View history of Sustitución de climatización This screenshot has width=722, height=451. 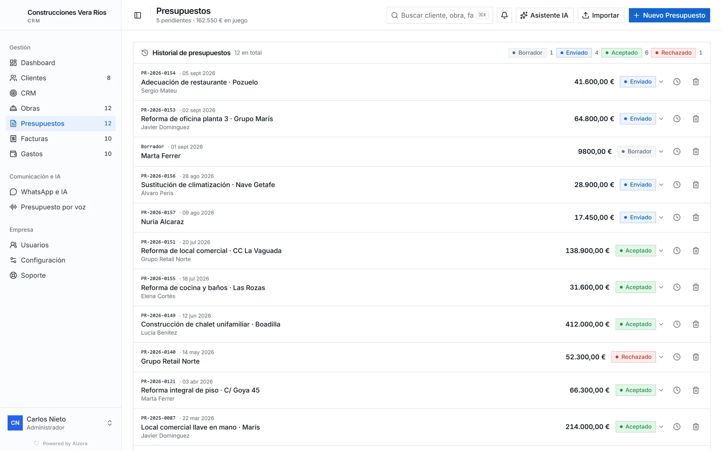point(677,185)
